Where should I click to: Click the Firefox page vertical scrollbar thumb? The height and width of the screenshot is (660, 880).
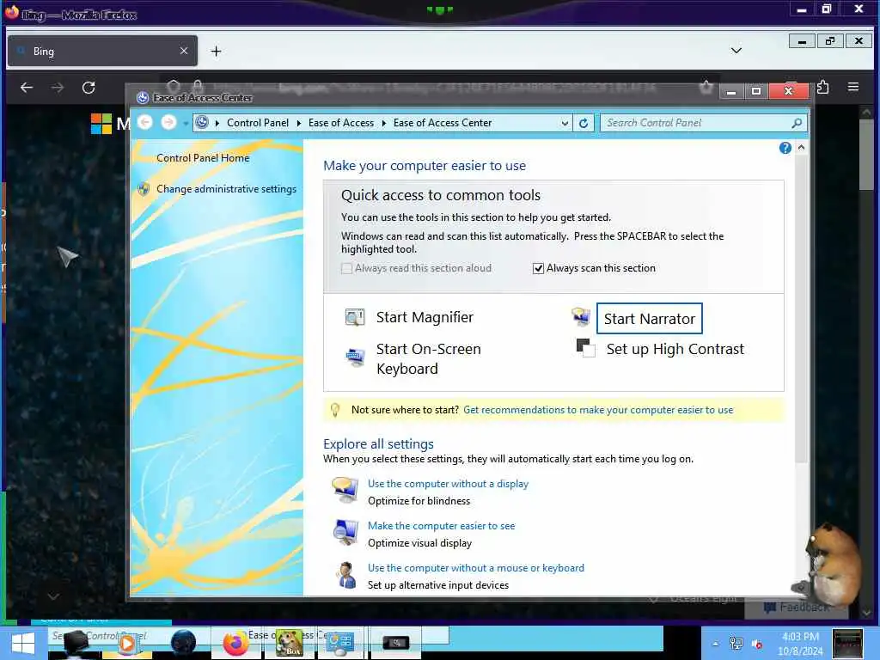[866, 155]
